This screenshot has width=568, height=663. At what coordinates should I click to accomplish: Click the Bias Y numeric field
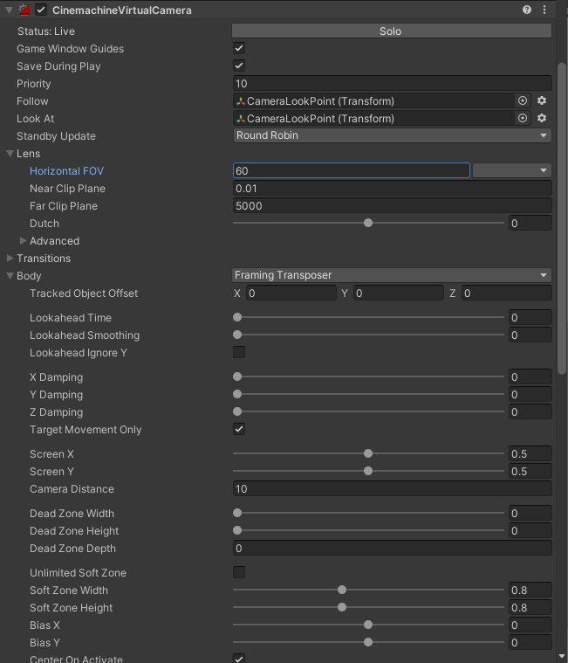coord(530,642)
